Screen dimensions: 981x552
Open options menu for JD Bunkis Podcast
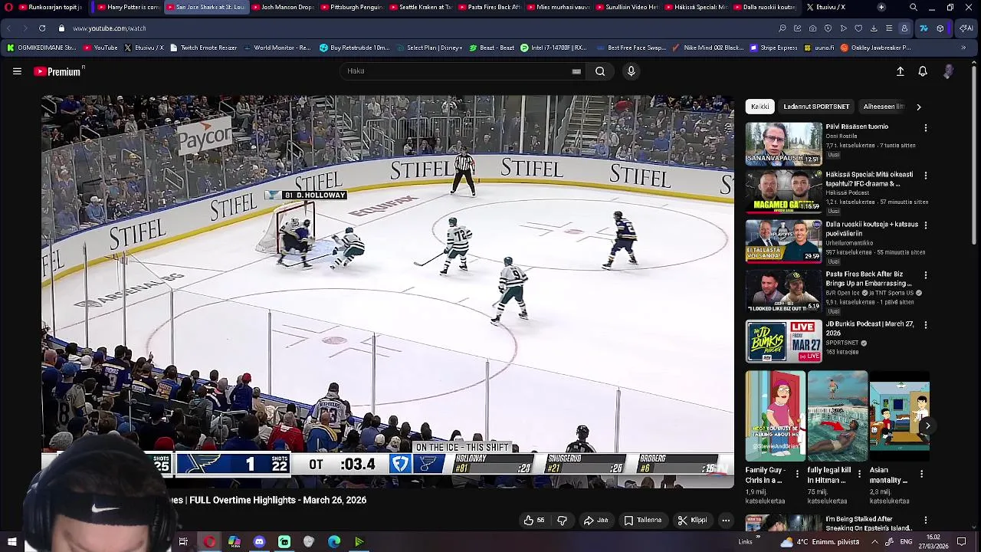tap(925, 325)
